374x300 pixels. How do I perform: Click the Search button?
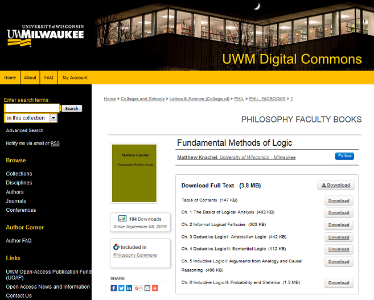[72, 109]
